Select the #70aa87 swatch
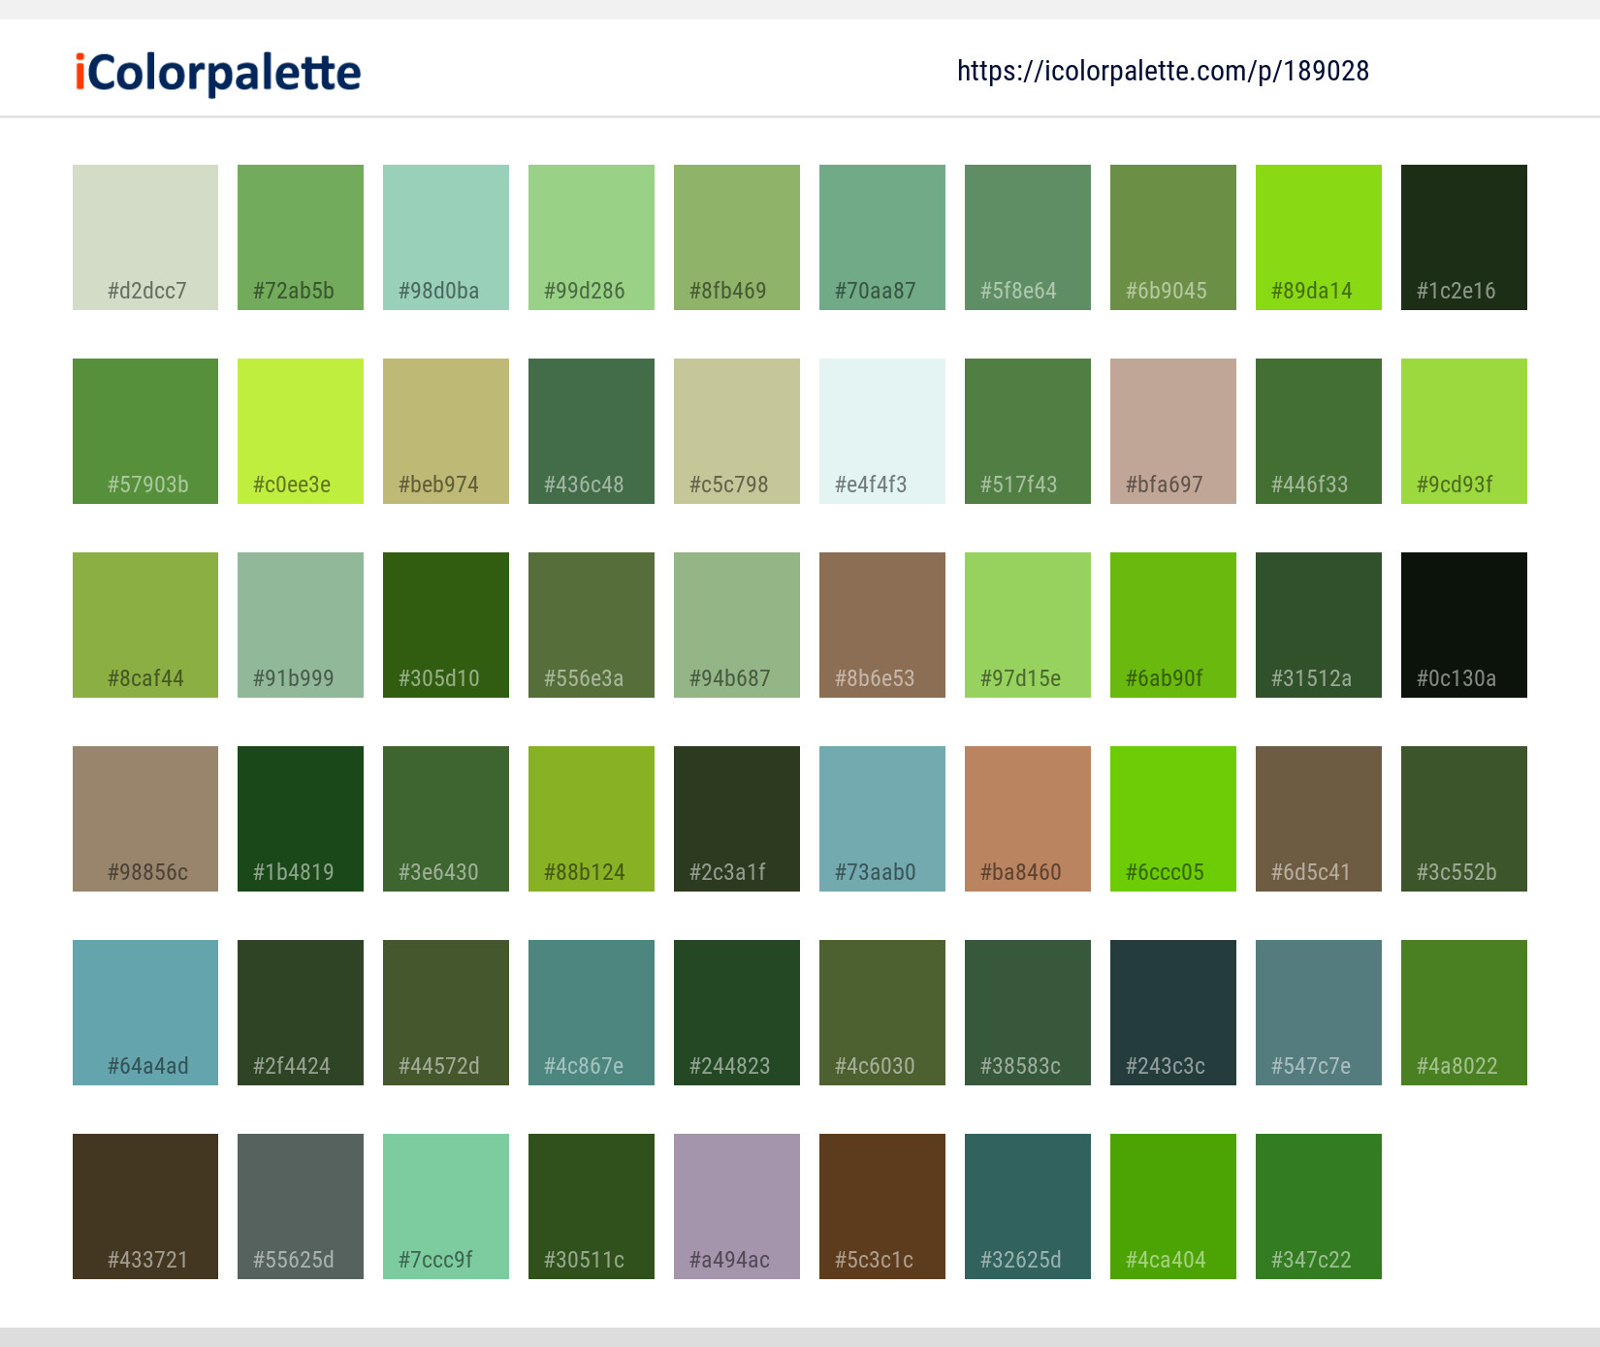The image size is (1600, 1347). coord(882,237)
